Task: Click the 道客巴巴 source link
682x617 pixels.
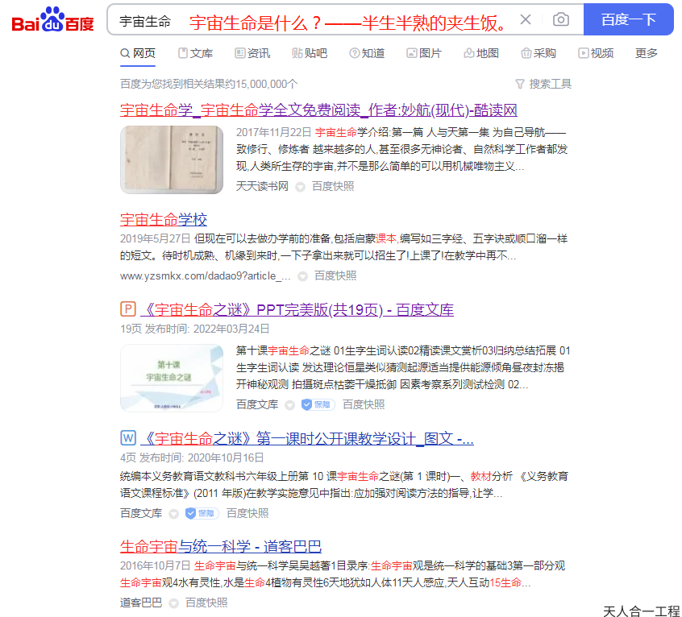Action: [141, 603]
